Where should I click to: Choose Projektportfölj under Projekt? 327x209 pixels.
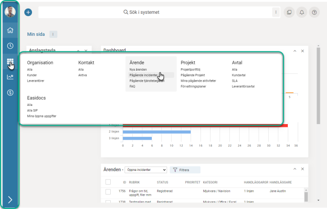[192, 70]
